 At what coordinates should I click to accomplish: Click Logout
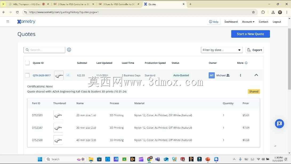pos(277,22)
